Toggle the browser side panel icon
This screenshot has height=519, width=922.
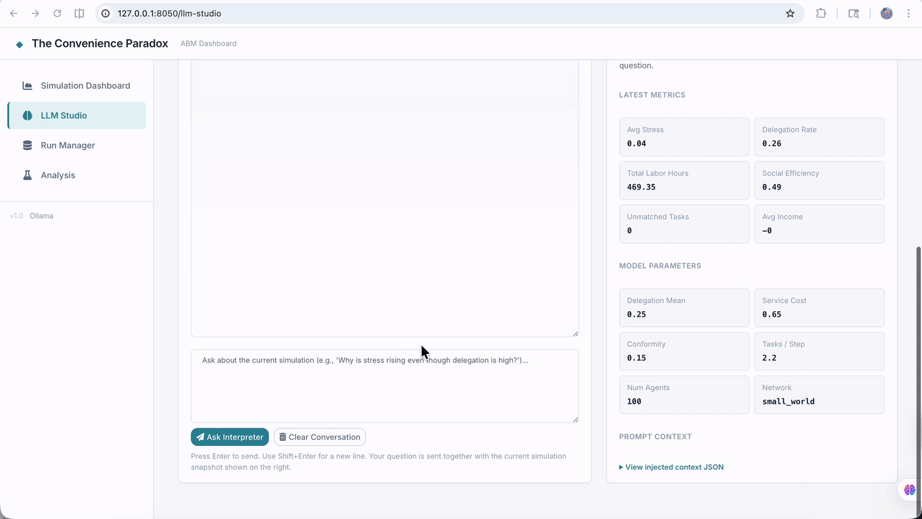pyautogui.click(x=79, y=13)
